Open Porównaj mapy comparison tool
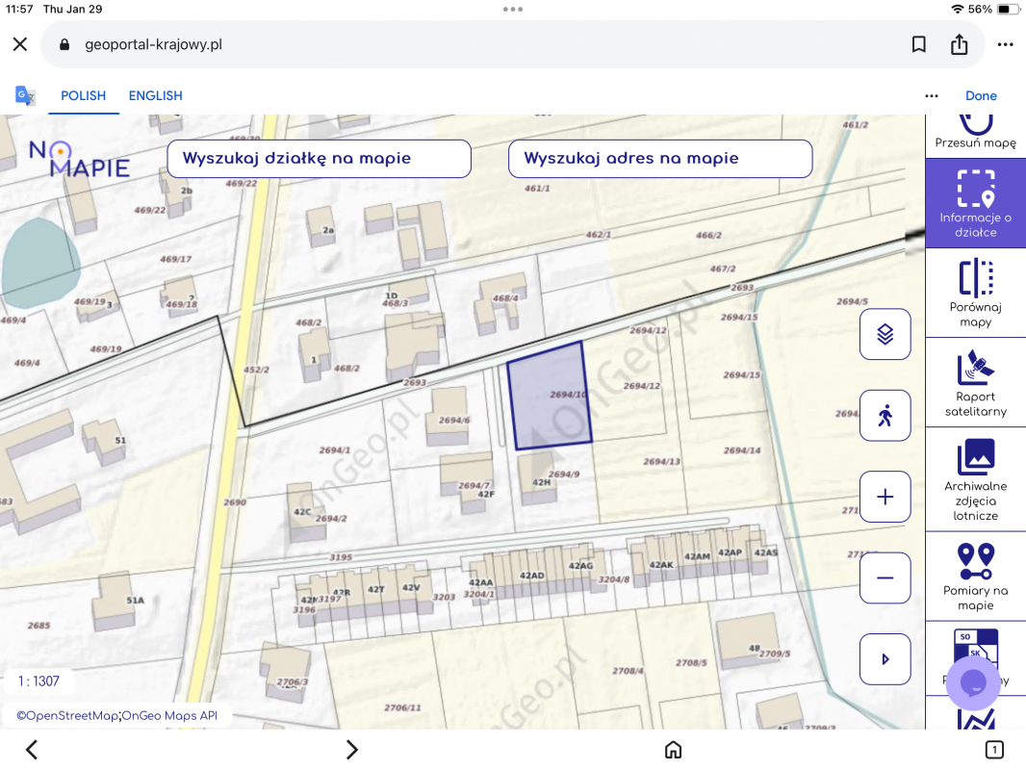 [975, 292]
